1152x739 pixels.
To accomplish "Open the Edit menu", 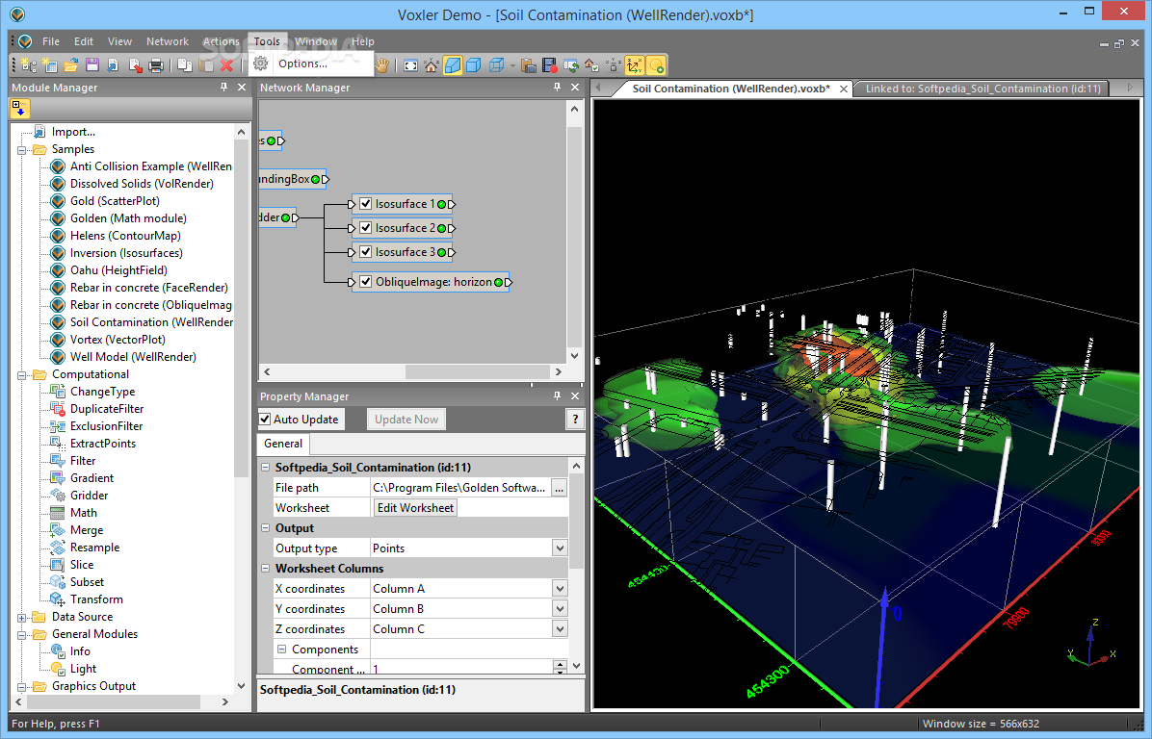I will pyautogui.click(x=84, y=41).
